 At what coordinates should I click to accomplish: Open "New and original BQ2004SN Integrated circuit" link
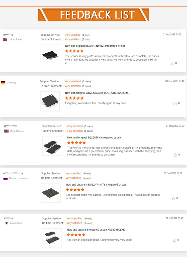click(94, 137)
